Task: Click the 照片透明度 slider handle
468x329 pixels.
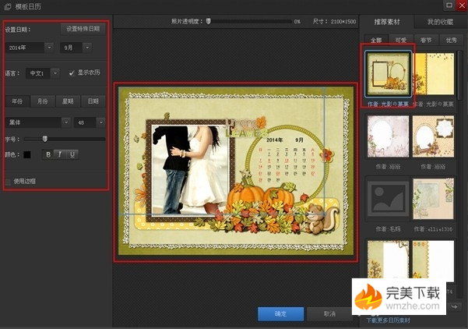Action: click(208, 21)
